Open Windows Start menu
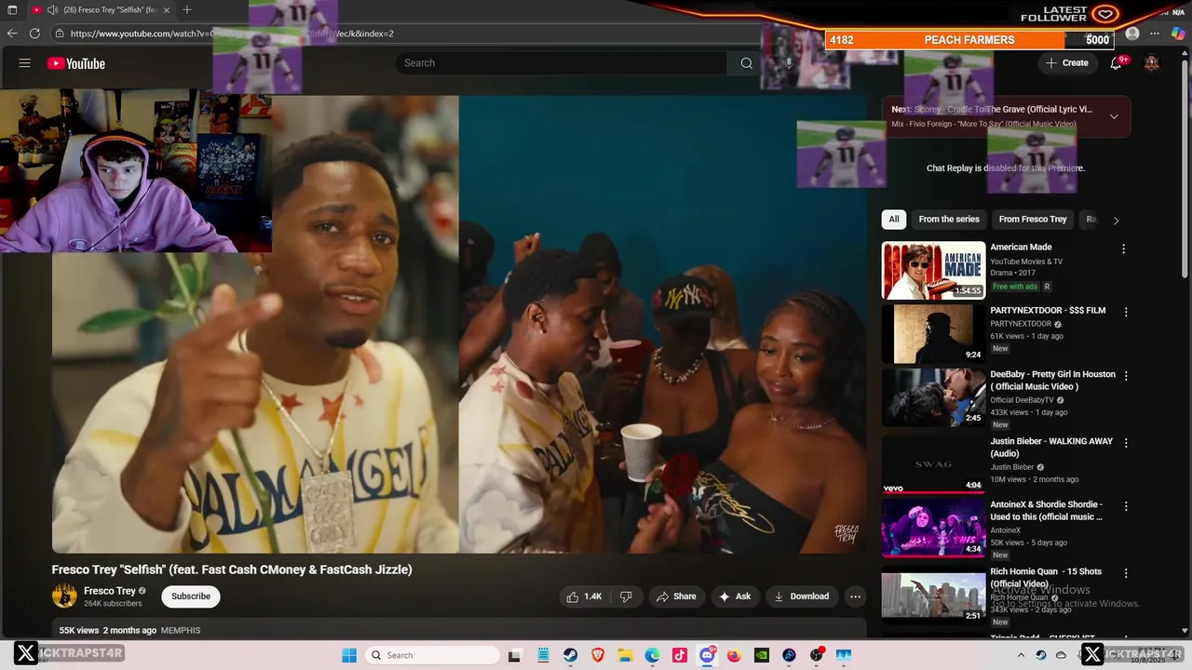 click(x=349, y=655)
